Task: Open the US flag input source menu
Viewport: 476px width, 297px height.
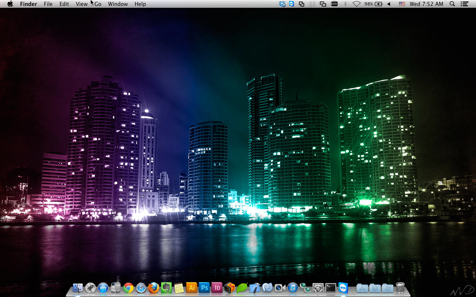Action: point(402,4)
